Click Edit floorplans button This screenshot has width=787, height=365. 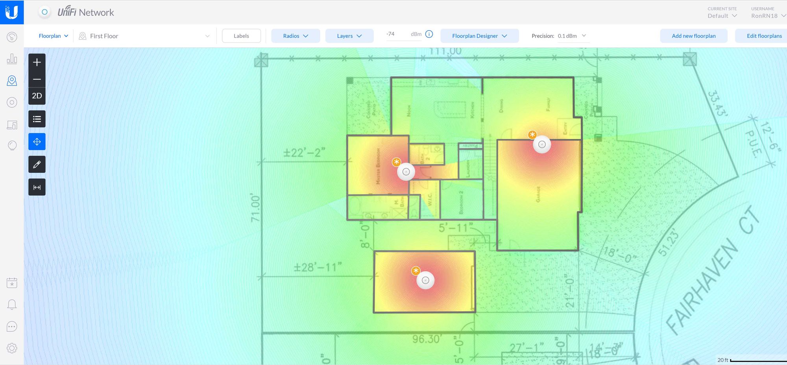(x=764, y=36)
